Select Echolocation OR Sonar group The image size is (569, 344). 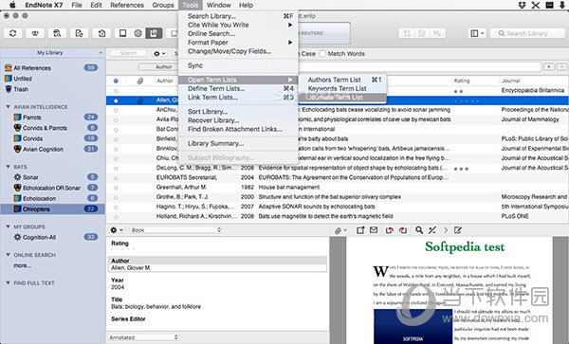click(x=52, y=188)
